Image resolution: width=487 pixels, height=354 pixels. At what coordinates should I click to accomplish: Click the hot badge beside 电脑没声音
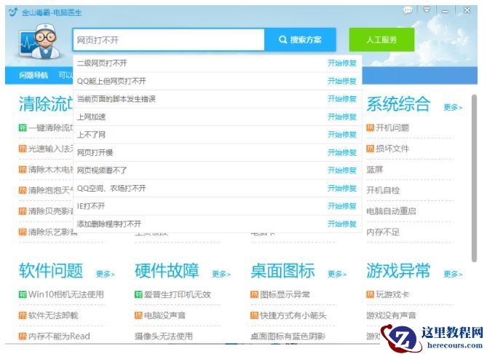pyautogui.click(x=138, y=315)
